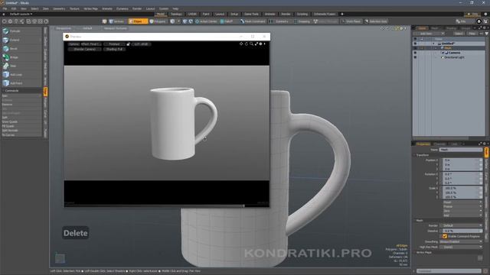Click the lock icon in Preview toolbar
Viewport: 490px width, 275px height.
[x=128, y=44]
